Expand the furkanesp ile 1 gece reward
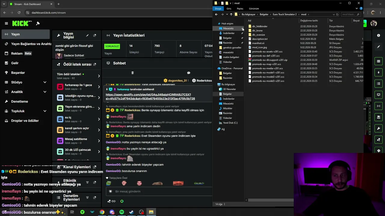Screen dimensions: 385x216 pos(99,87)
